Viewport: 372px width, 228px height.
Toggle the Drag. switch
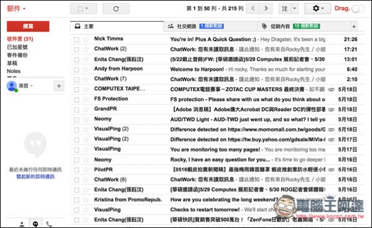click(358, 9)
